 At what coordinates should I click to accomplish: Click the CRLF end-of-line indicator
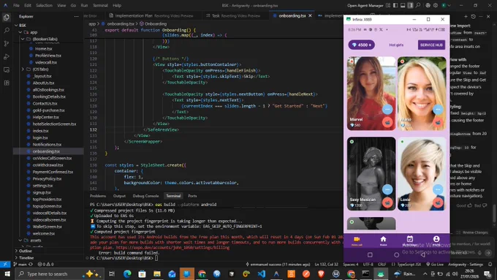coord(382,264)
